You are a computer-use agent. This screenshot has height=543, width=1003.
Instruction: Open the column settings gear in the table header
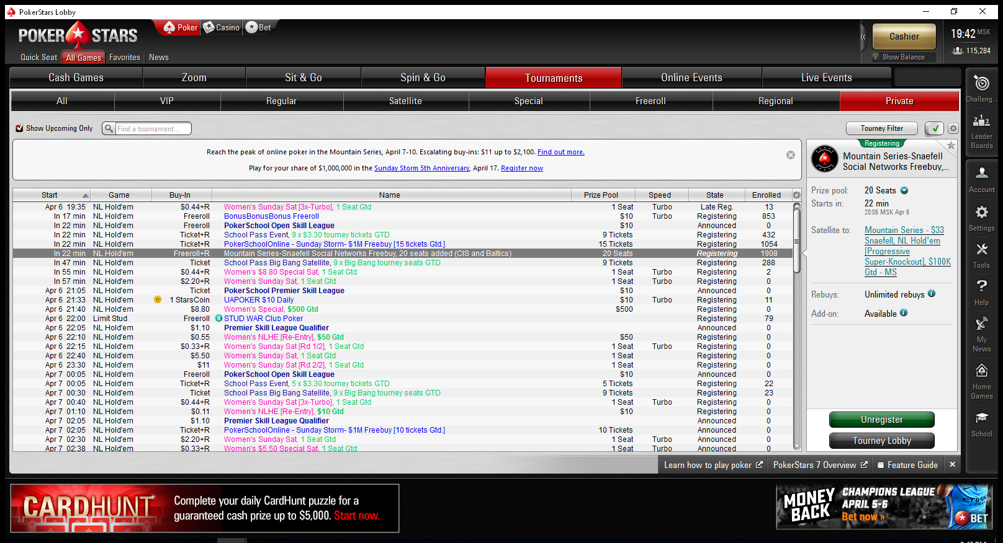click(x=796, y=195)
